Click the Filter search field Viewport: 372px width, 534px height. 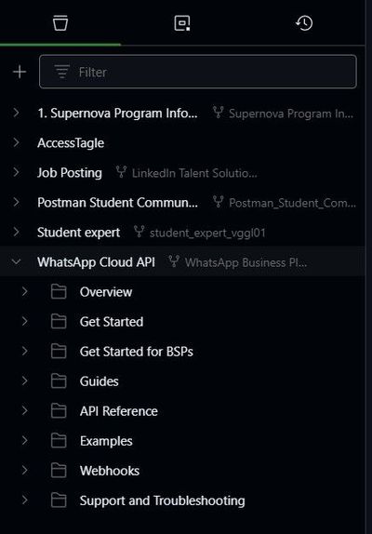[x=198, y=72]
